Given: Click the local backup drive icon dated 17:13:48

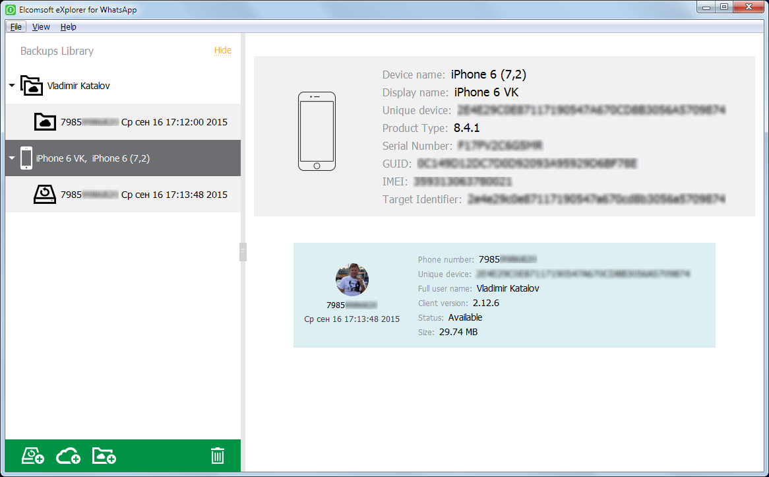Looking at the screenshot, I should (45, 194).
